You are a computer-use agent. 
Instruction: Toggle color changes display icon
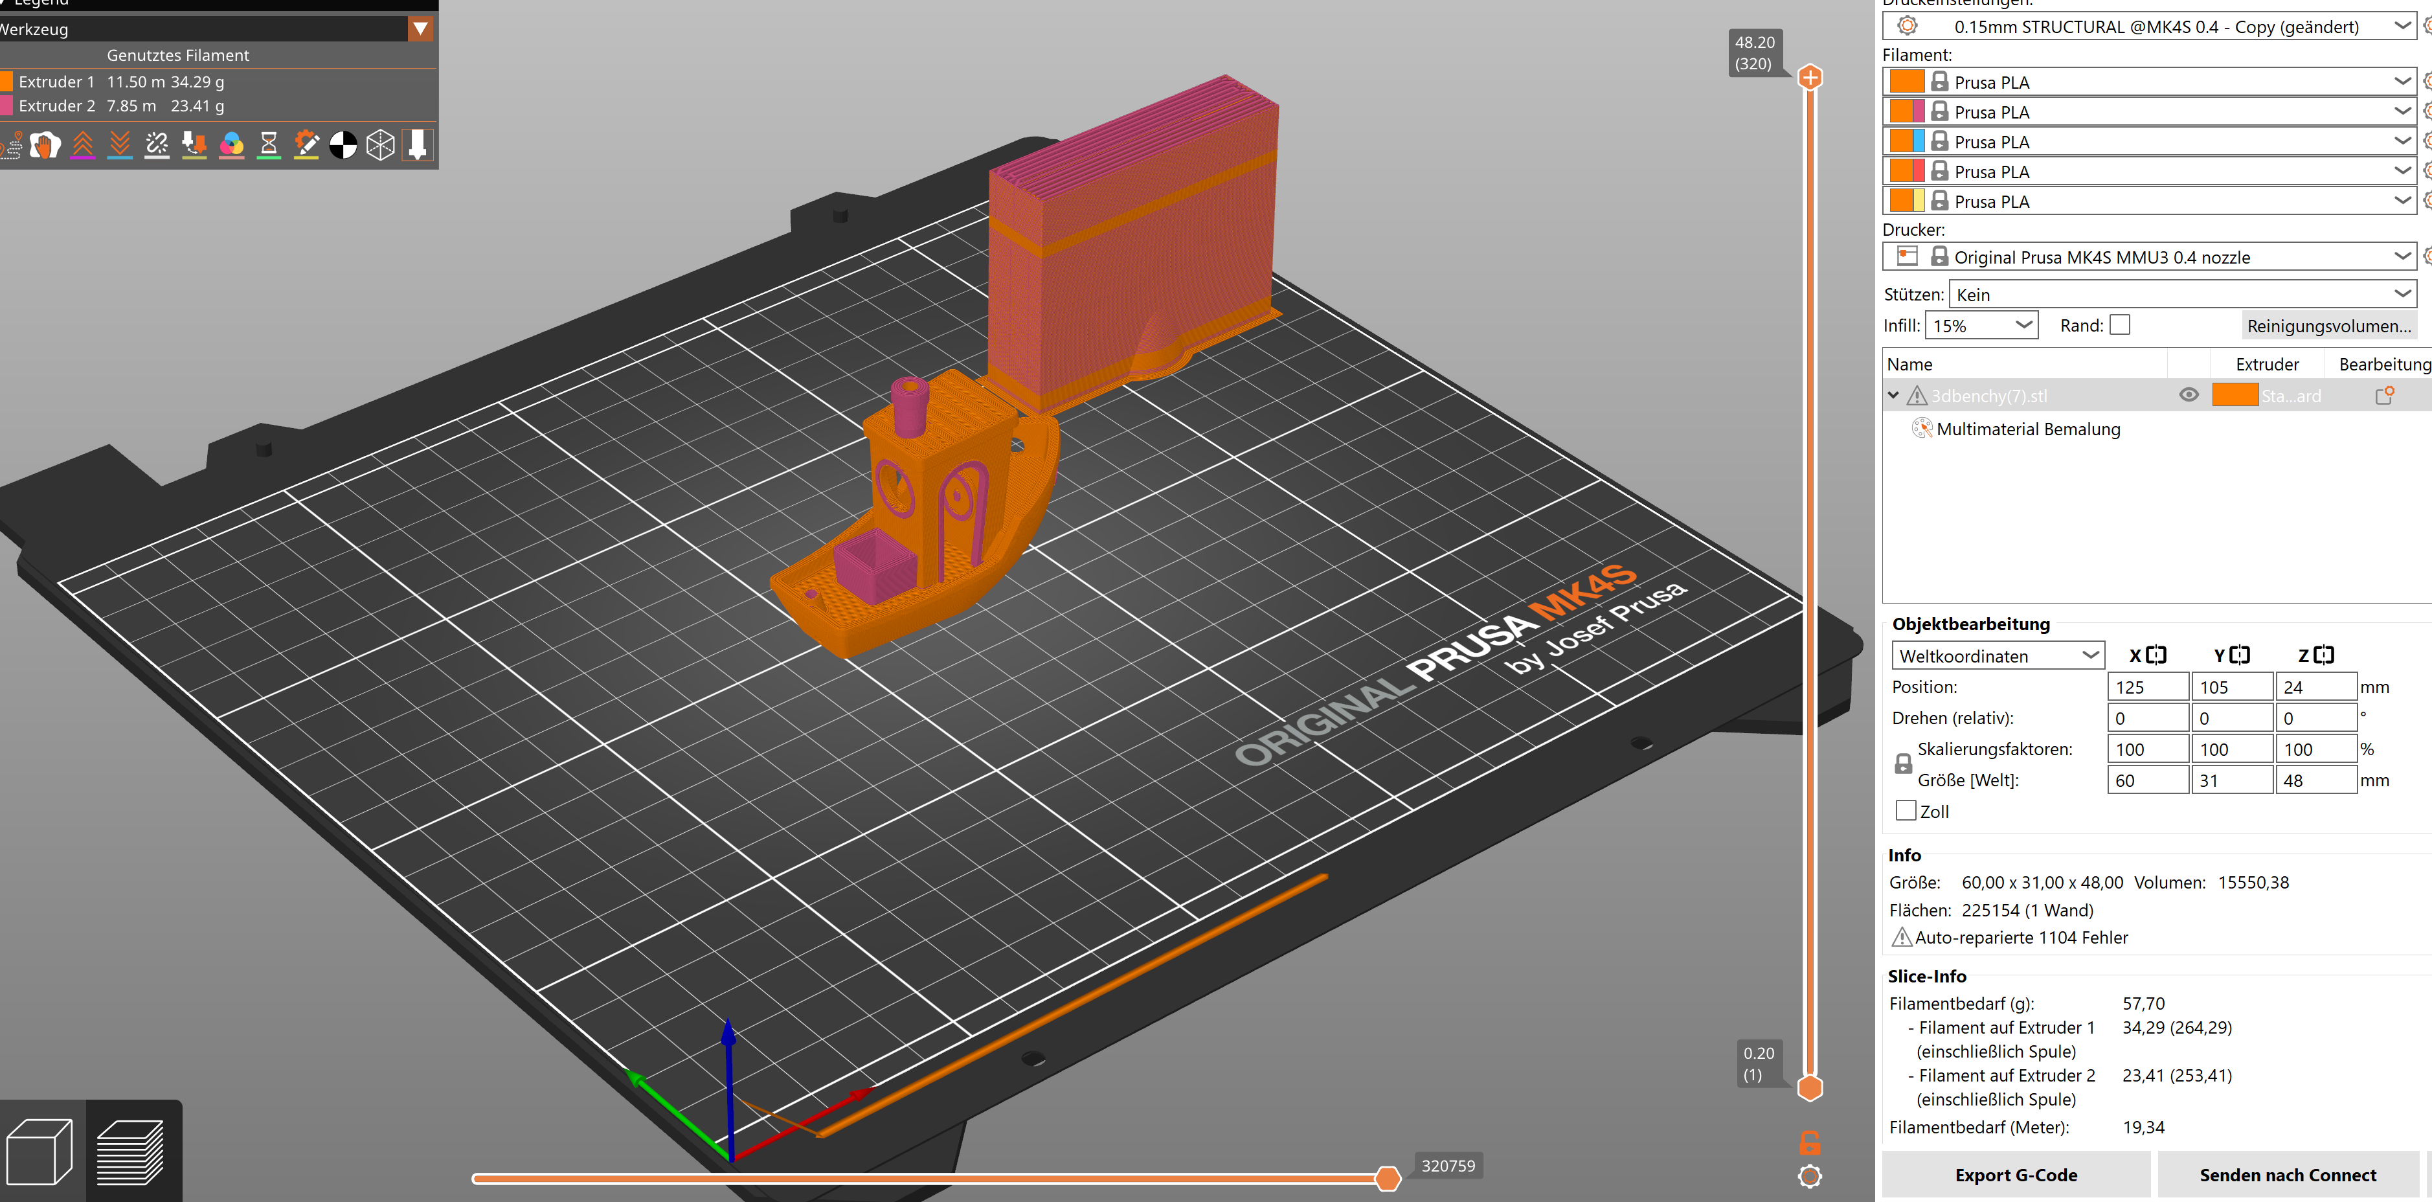coord(231,146)
